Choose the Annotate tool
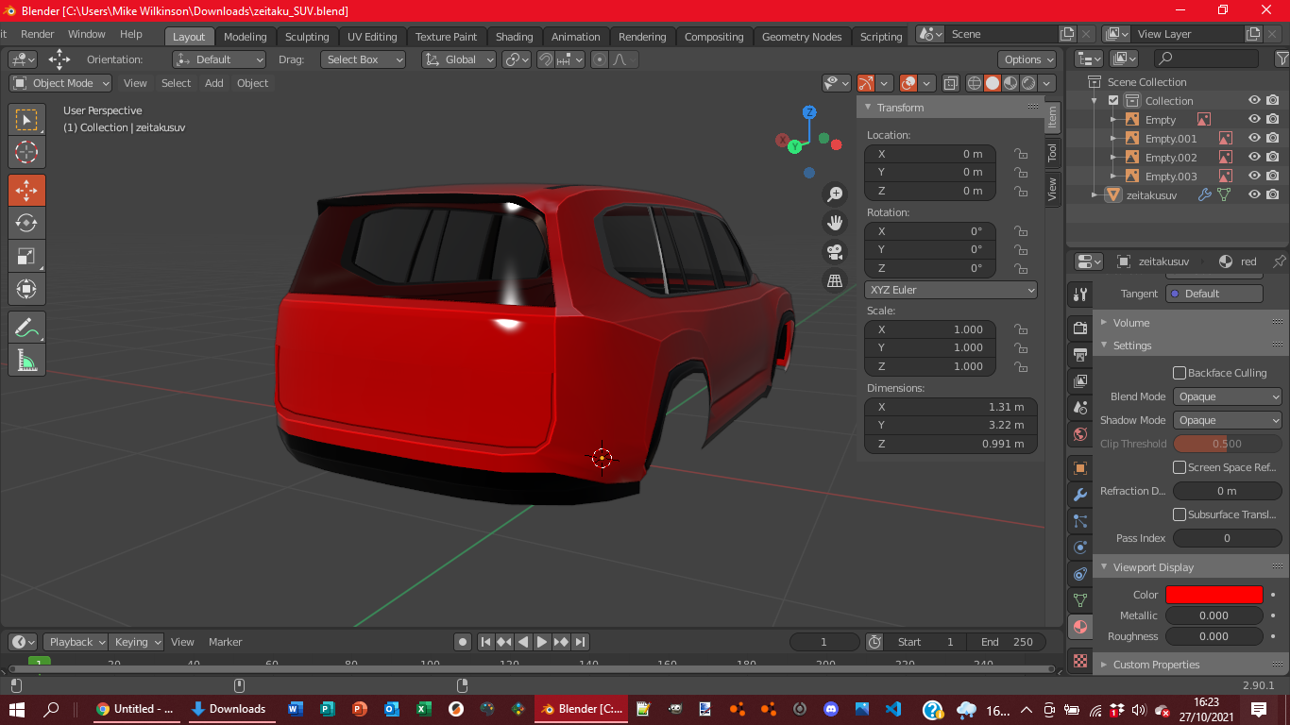The height and width of the screenshot is (725, 1290). tap(26, 328)
